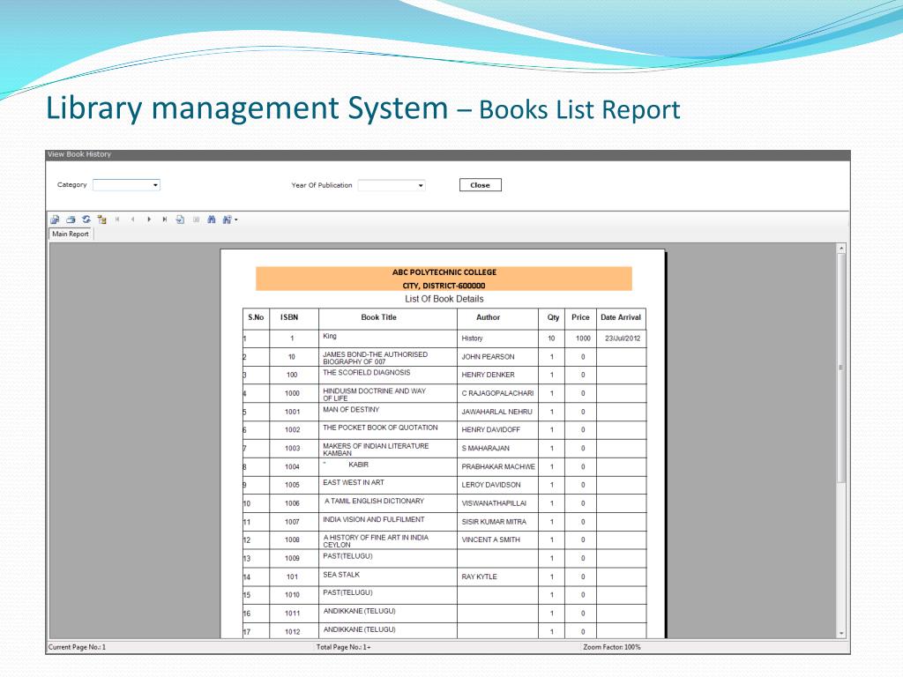Image resolution: width=903 pixels, height=677 pixels.
Task: Click the 'View Book History' title bar
Action: tap(448, 155)
